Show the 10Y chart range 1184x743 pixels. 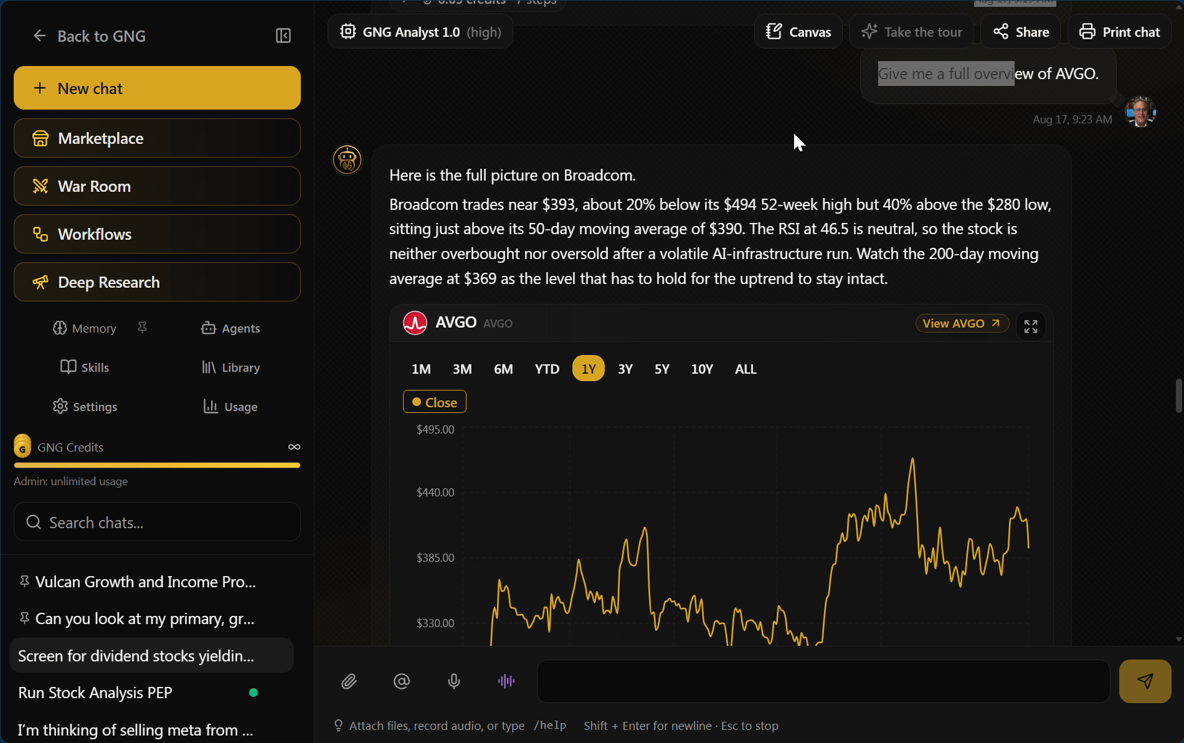coord(702,369)
